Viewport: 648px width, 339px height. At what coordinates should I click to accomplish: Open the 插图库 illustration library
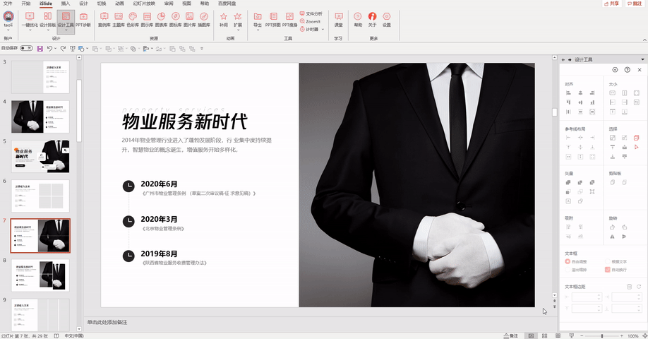click(204, 18)
